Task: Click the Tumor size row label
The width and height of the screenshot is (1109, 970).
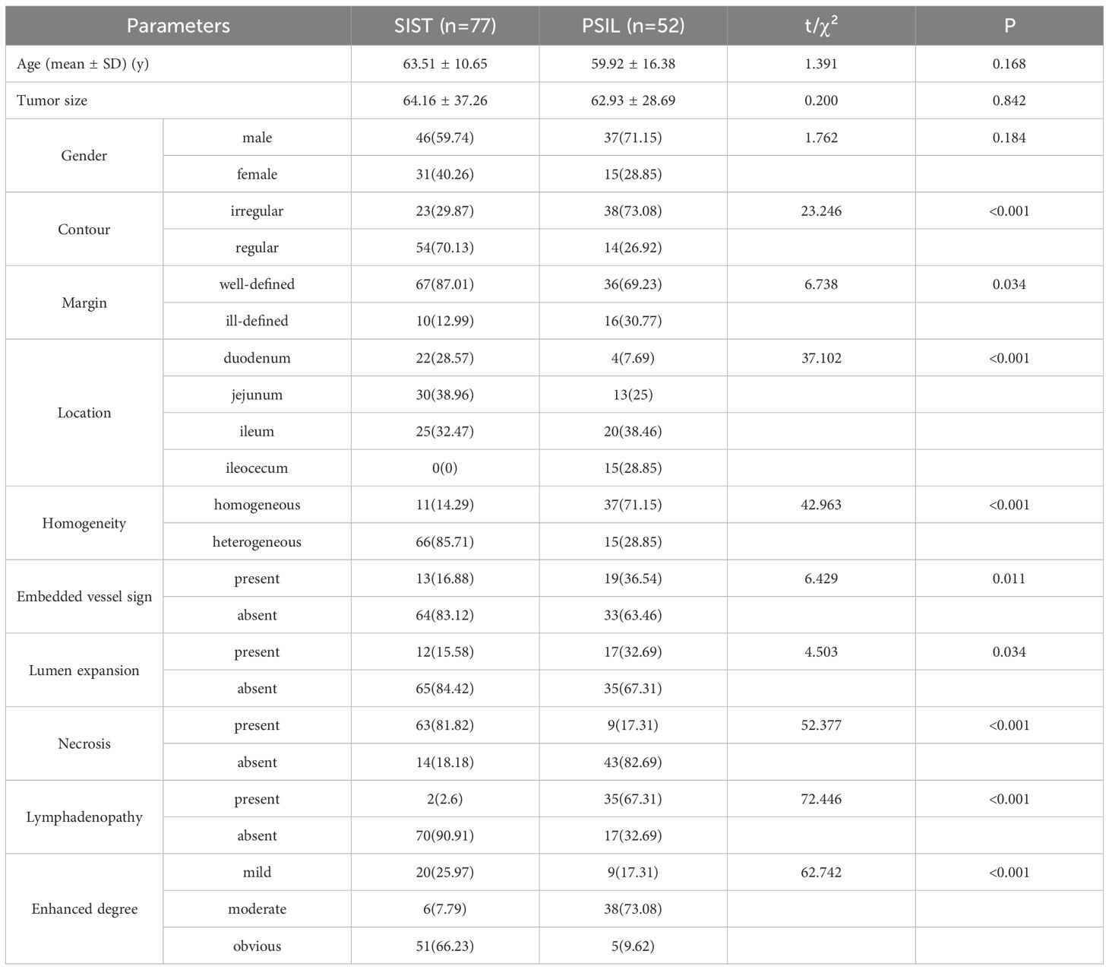Action: pyautogui.click(x=52, y=100)
